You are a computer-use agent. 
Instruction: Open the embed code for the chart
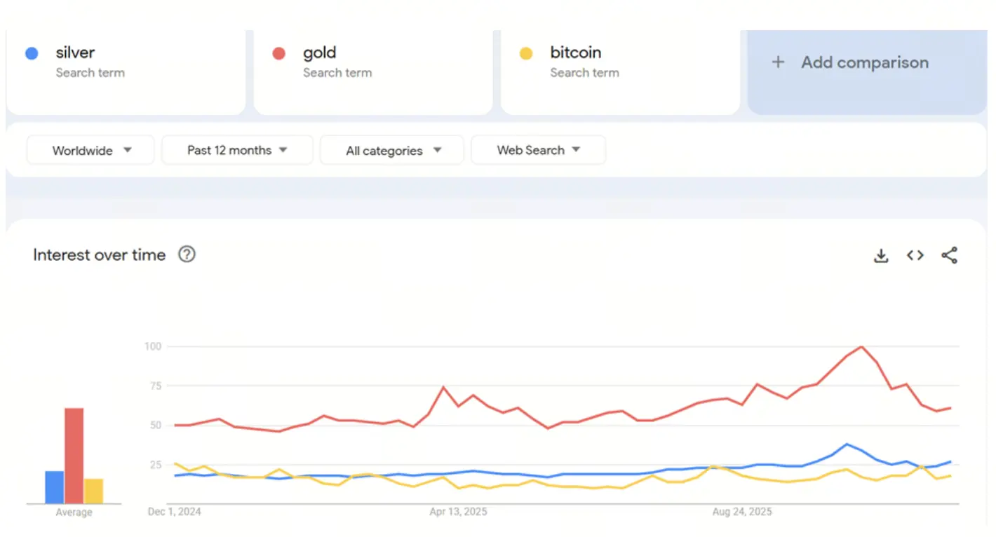click(x=915, y=255)
